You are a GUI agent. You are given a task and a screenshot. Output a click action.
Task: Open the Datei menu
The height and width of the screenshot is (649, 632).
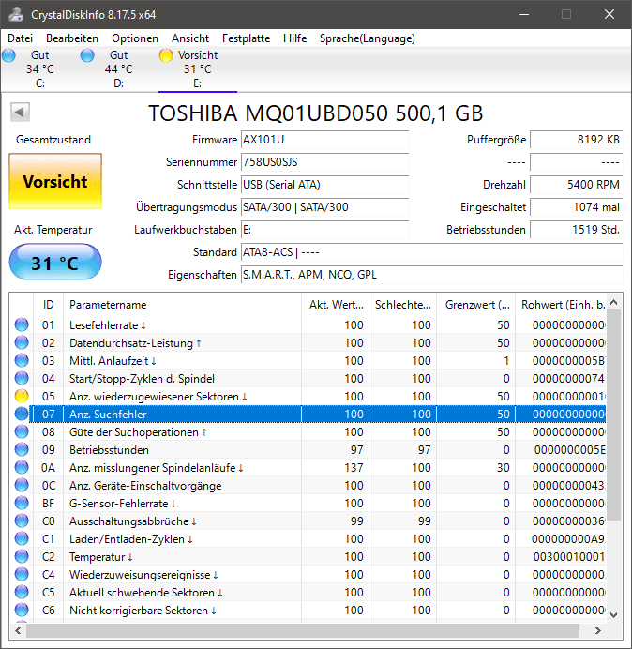tap(20, 38)
